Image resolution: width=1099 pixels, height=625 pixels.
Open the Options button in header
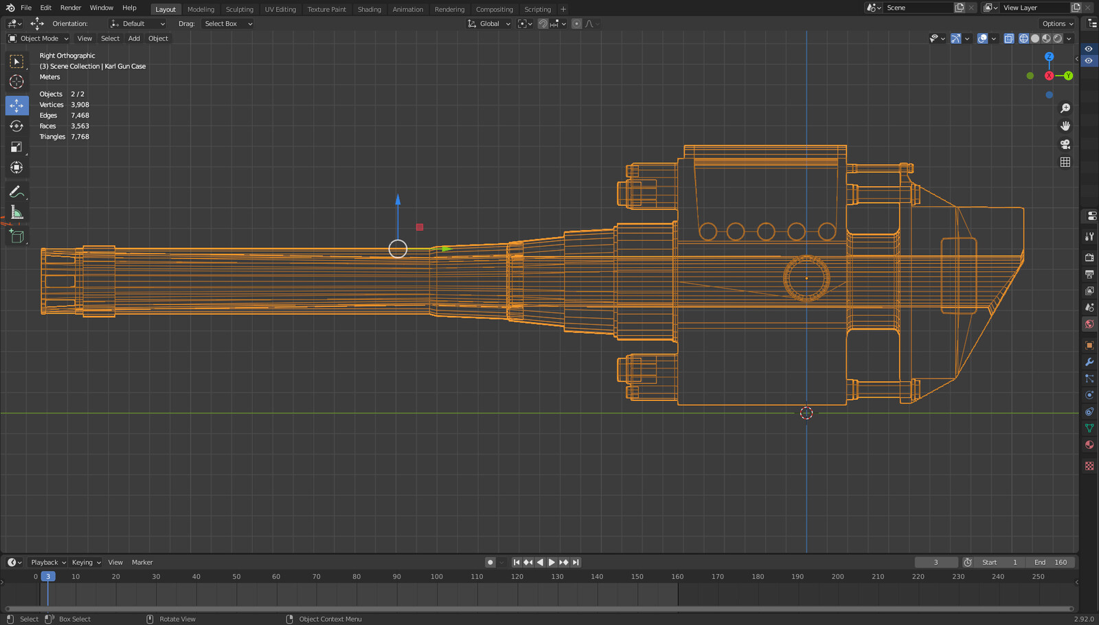coord(1057,23)
